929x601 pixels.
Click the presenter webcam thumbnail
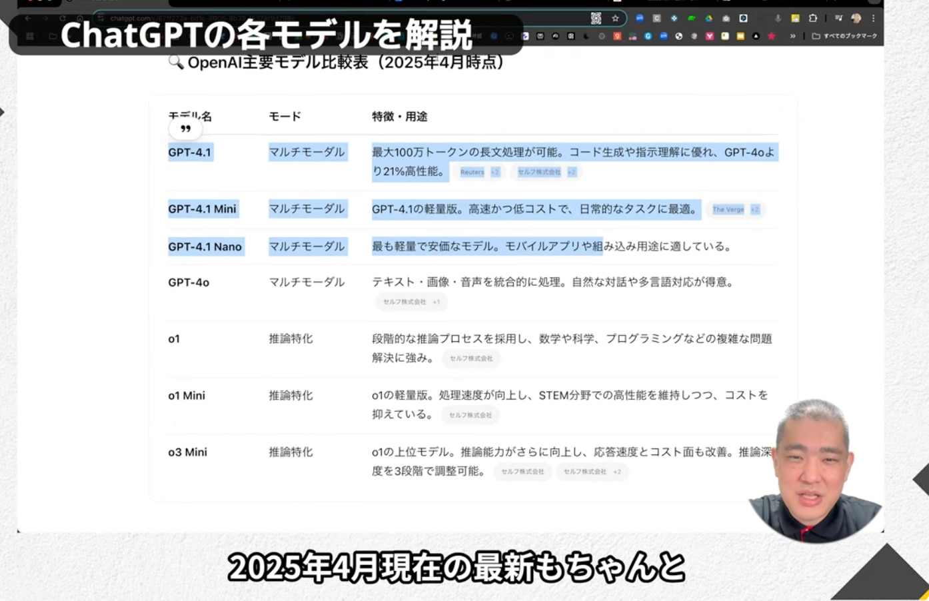814,470
